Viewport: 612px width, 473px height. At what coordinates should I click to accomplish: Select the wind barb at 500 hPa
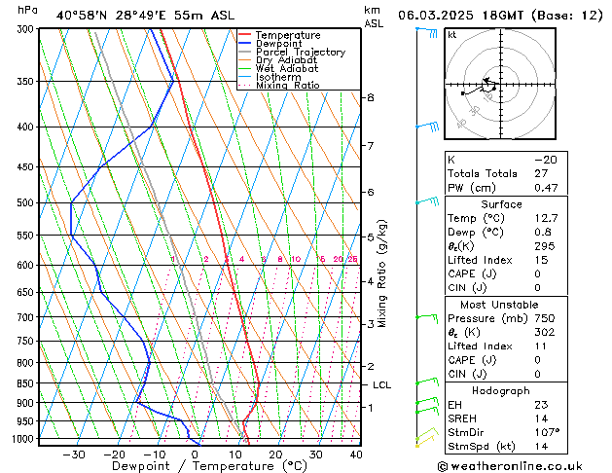click(428, 201)
